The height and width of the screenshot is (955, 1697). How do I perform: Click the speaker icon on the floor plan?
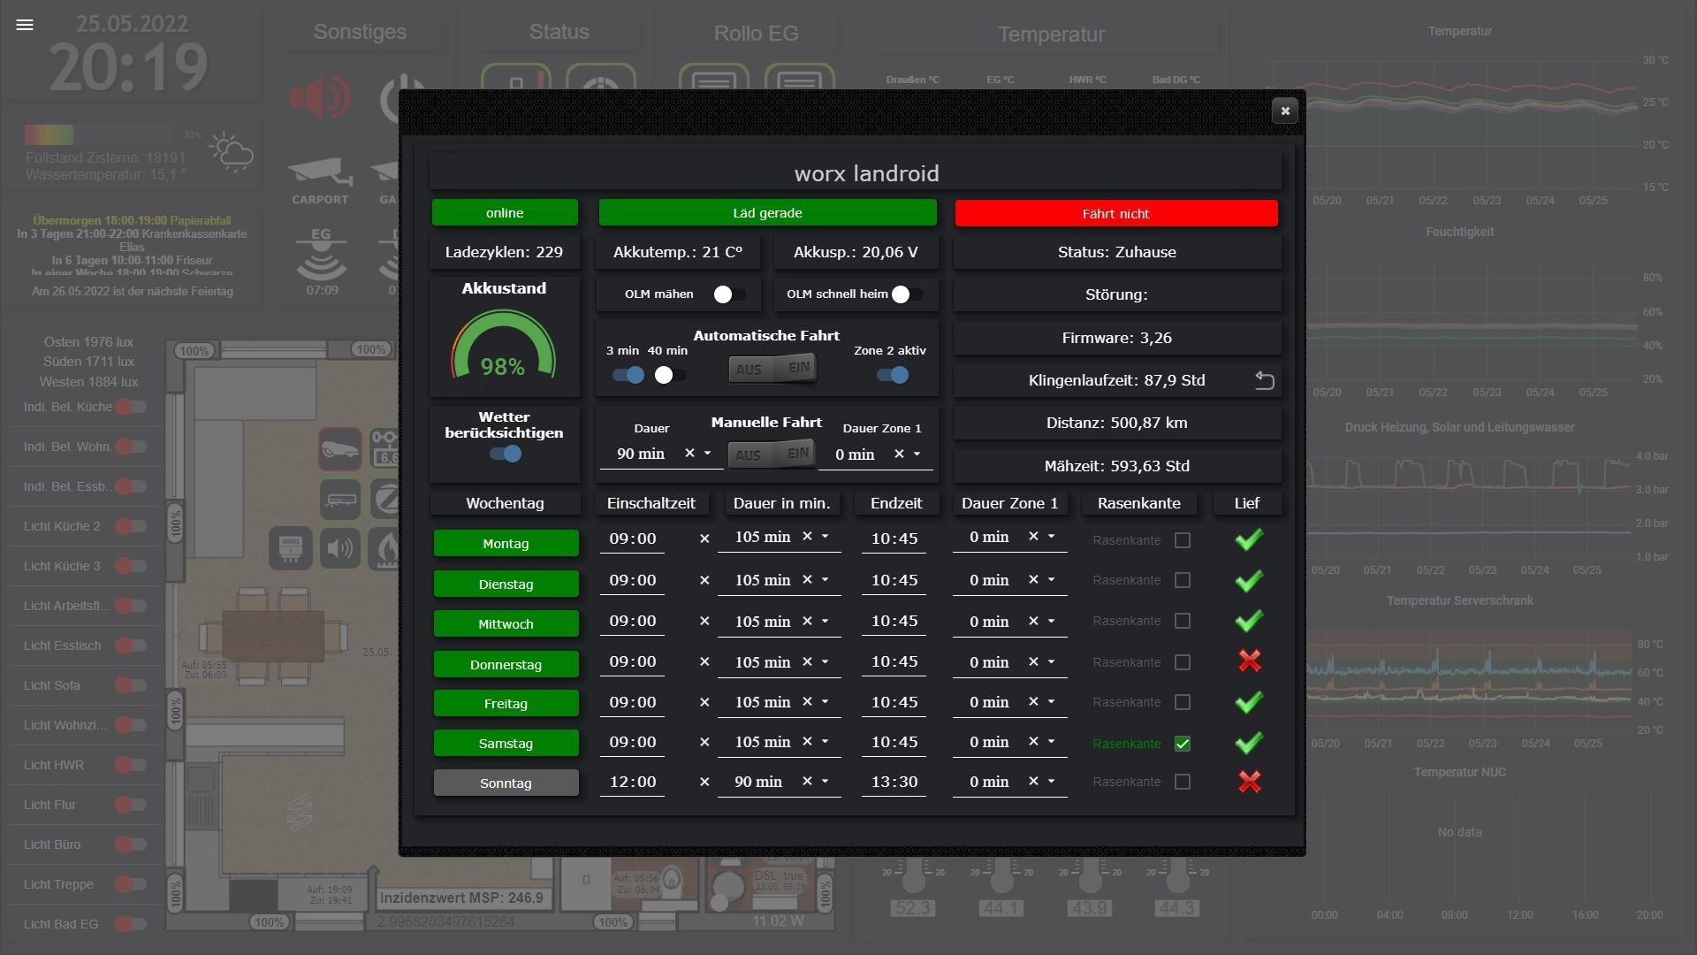tap(339, 548)
